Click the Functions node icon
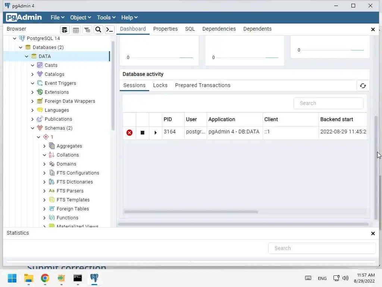Image resolution: width=382 pixels, height=287 pixels. 51,217
